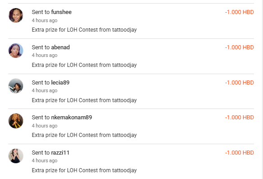Select the -1.000 HBD amount for razzi11

[240, 153]
